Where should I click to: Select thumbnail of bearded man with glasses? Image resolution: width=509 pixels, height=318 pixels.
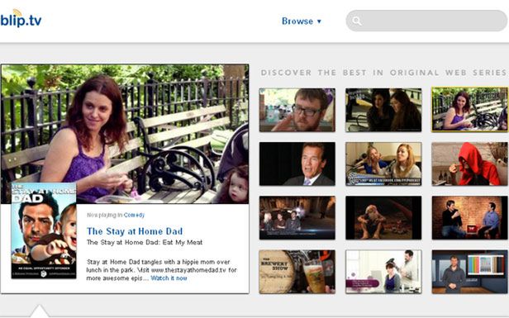[x=297, y=110]
